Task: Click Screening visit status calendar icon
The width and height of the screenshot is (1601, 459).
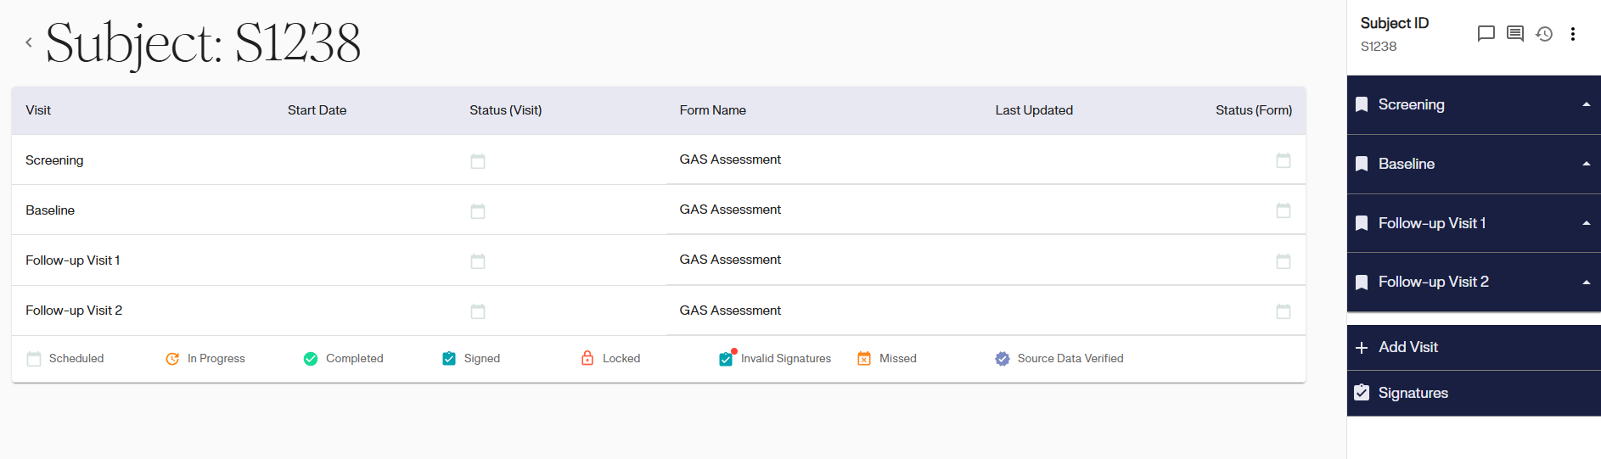Action: click(478, 161)
